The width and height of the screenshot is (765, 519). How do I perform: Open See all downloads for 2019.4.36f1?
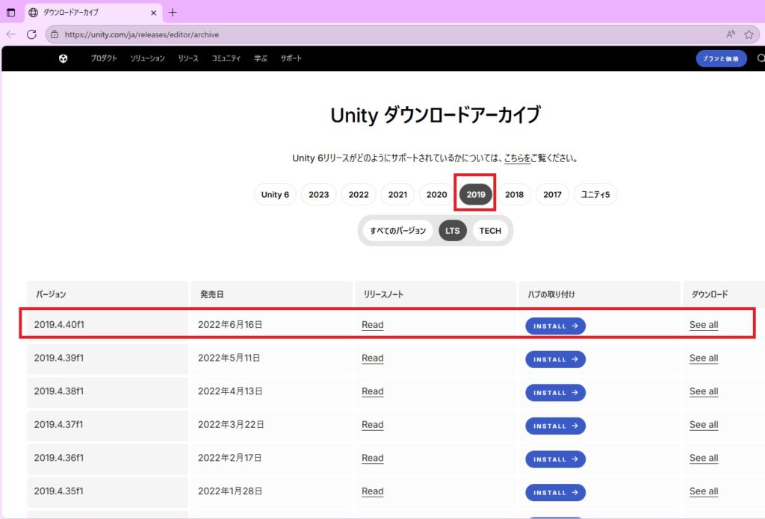click(x=704, y=458)
